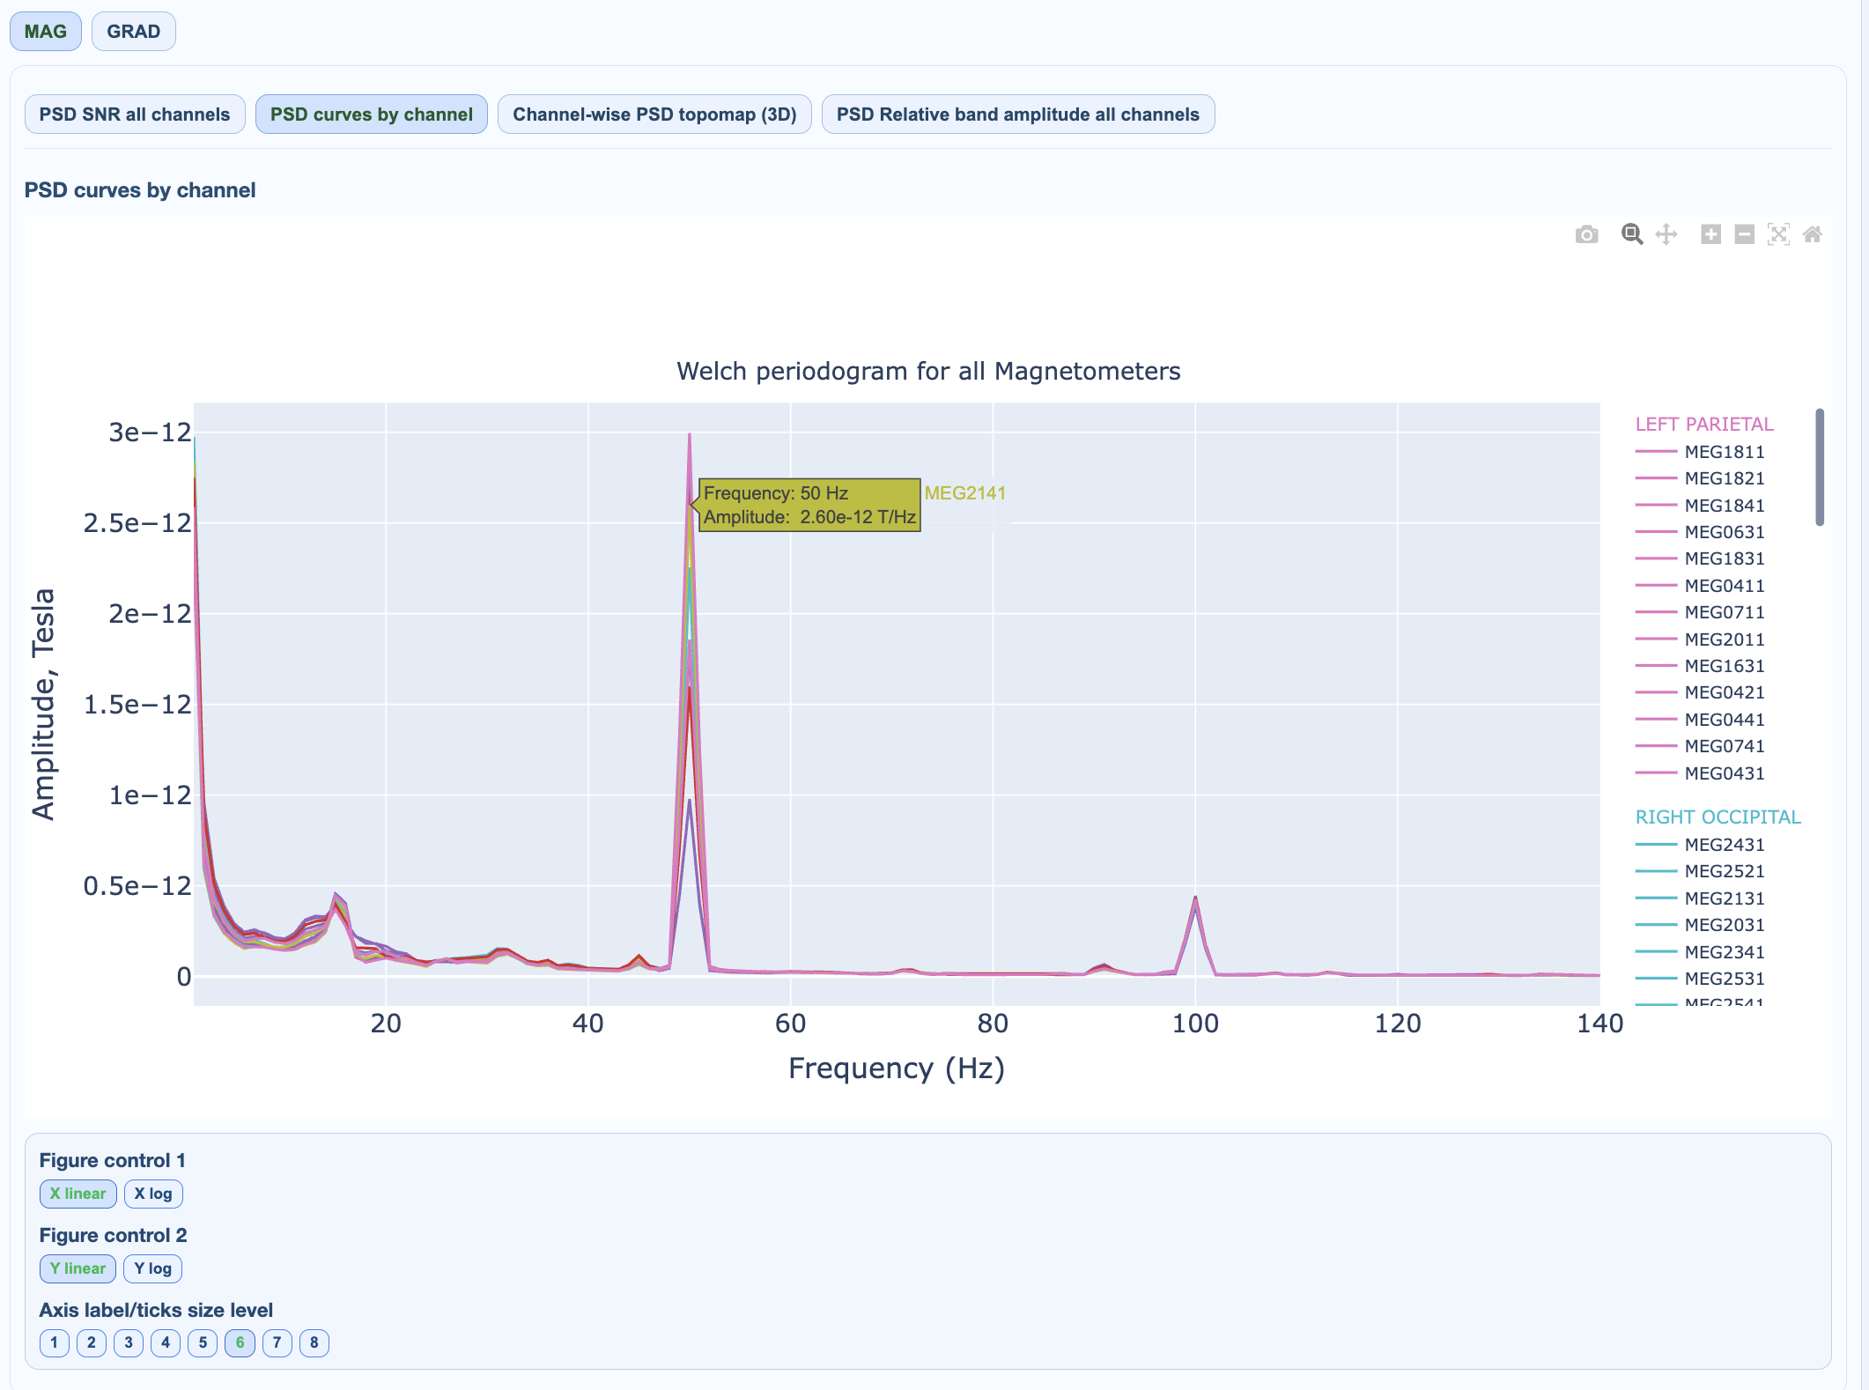Click the Autoscale icon
Viewport: 1869px width, 1390px height.
(x=1778, y=234)
